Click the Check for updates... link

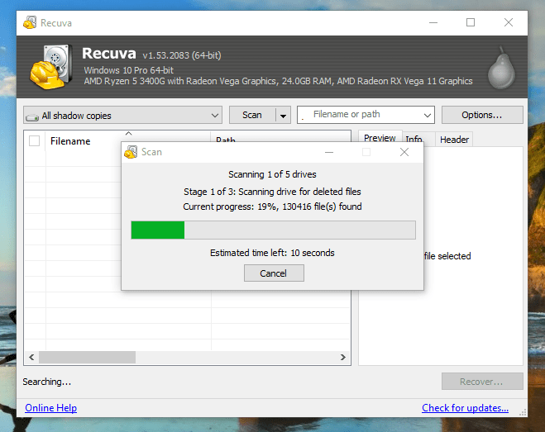click(x=465, y=408)
